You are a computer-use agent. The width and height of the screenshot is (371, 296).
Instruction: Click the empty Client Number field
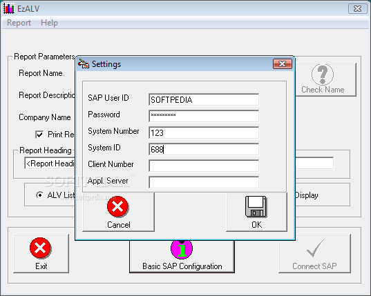(204, 166)
